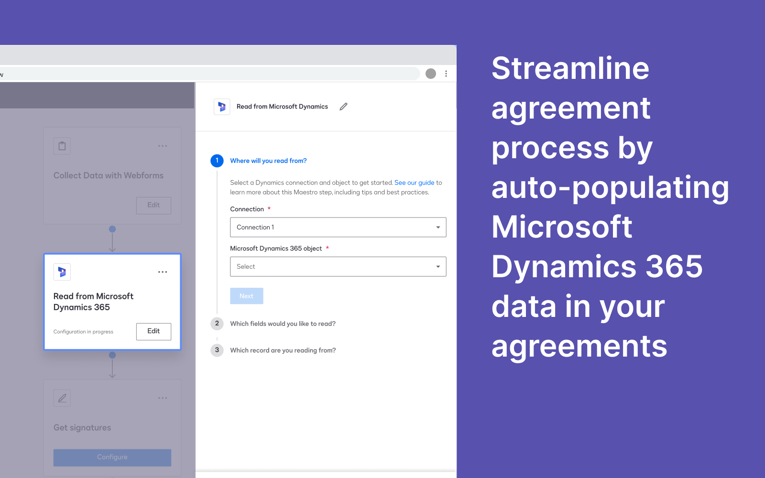Click the Dynamics icon on the workflow step card

[62, 272]
